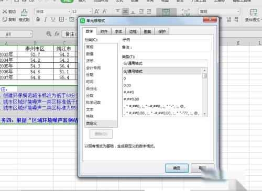This screenshot has width=262, height=191.
Task: Click the type list scroll down arrow
Action: tap(204, 114)
